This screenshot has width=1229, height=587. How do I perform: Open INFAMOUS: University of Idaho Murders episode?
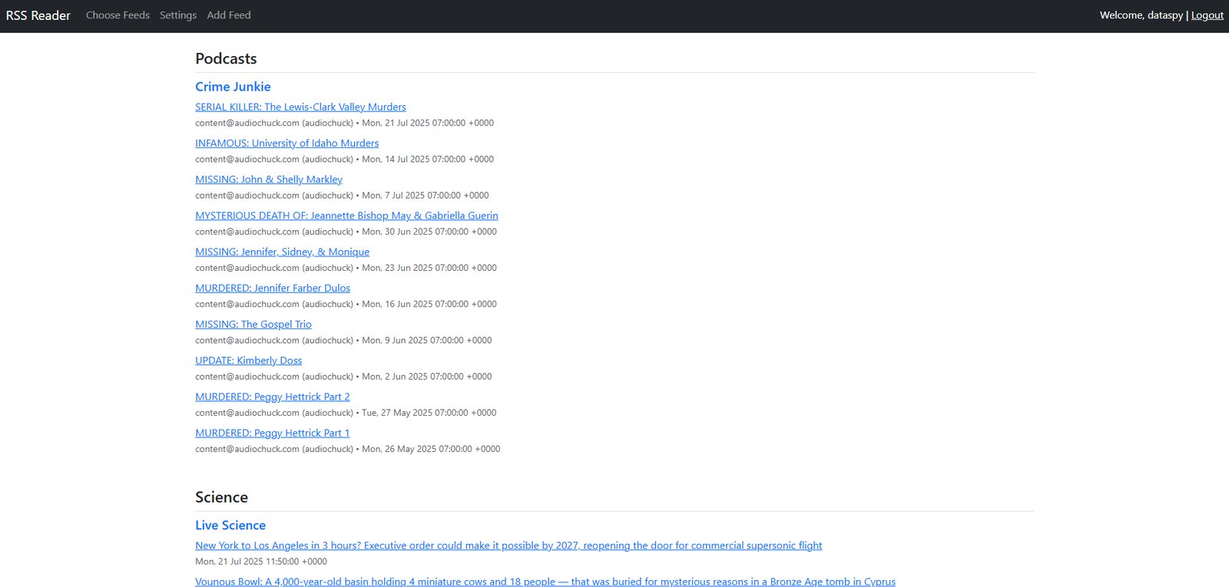tap(287, 143)
